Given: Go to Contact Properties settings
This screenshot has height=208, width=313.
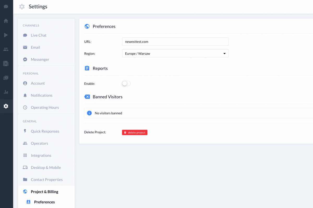Looking at the screenshot, I should coord(46,180).
